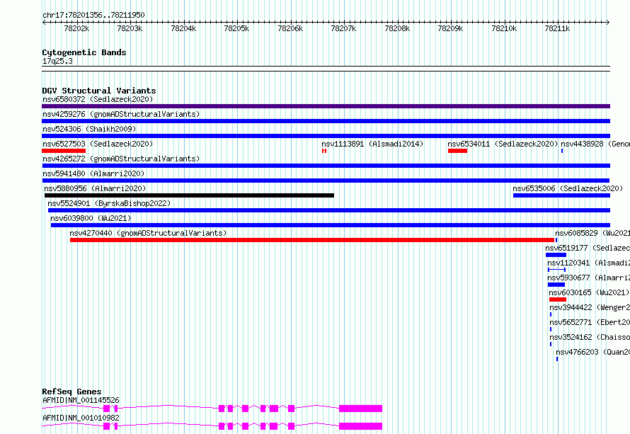Viewport: 630px width, 434px height.
Task: Select the small red nsv1113891 marker
Action: tap(324, 151)
